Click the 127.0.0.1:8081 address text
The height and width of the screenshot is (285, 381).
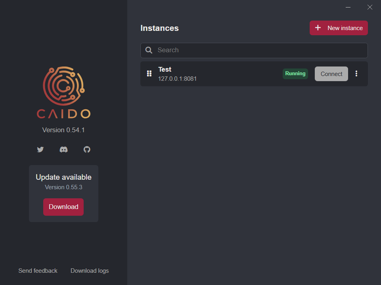coord(177,79)
